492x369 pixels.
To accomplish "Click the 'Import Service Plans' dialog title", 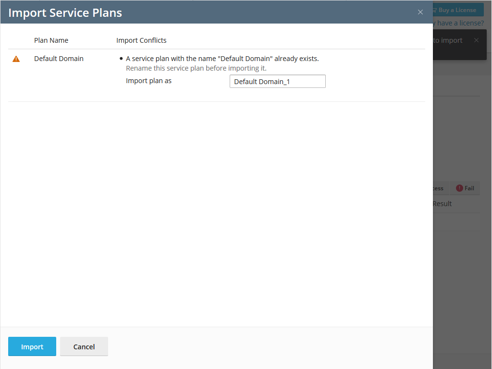I will click(x=65, y=12).
